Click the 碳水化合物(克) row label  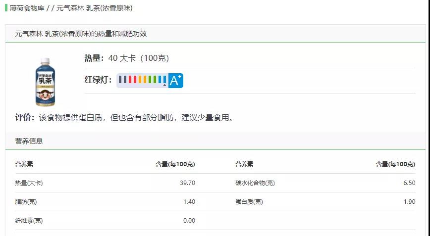click(255, 183)
